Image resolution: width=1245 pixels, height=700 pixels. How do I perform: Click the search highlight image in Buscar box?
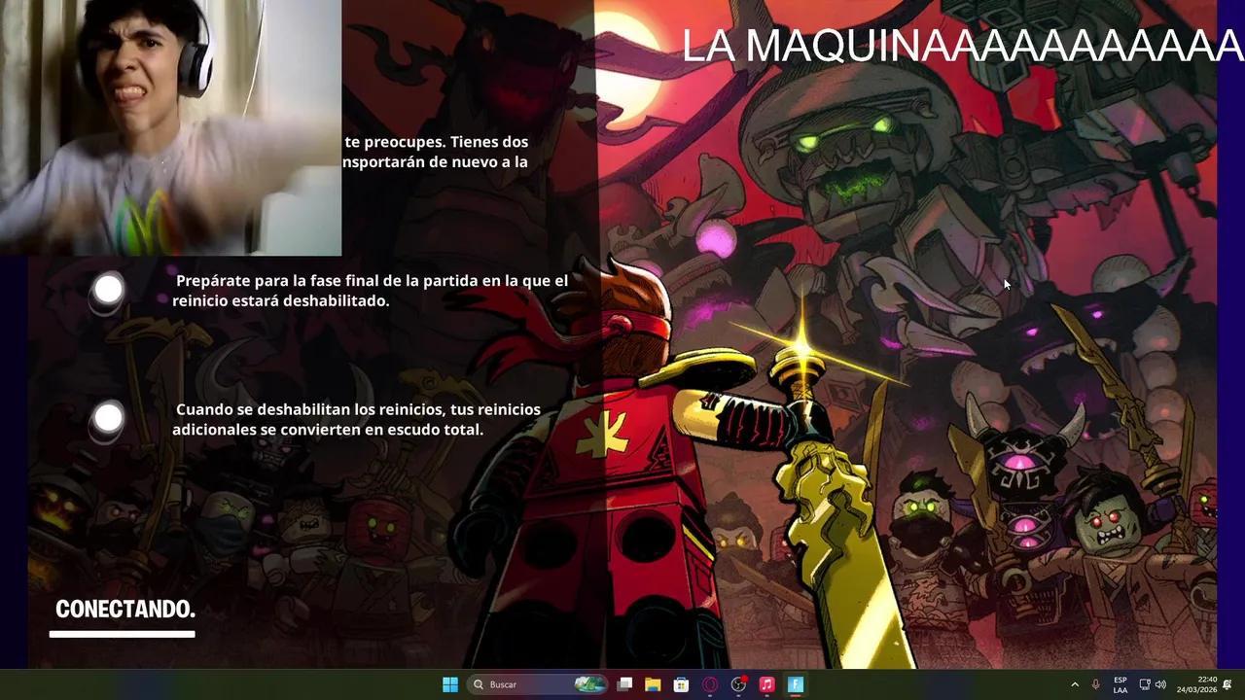[x=589, y=684]
